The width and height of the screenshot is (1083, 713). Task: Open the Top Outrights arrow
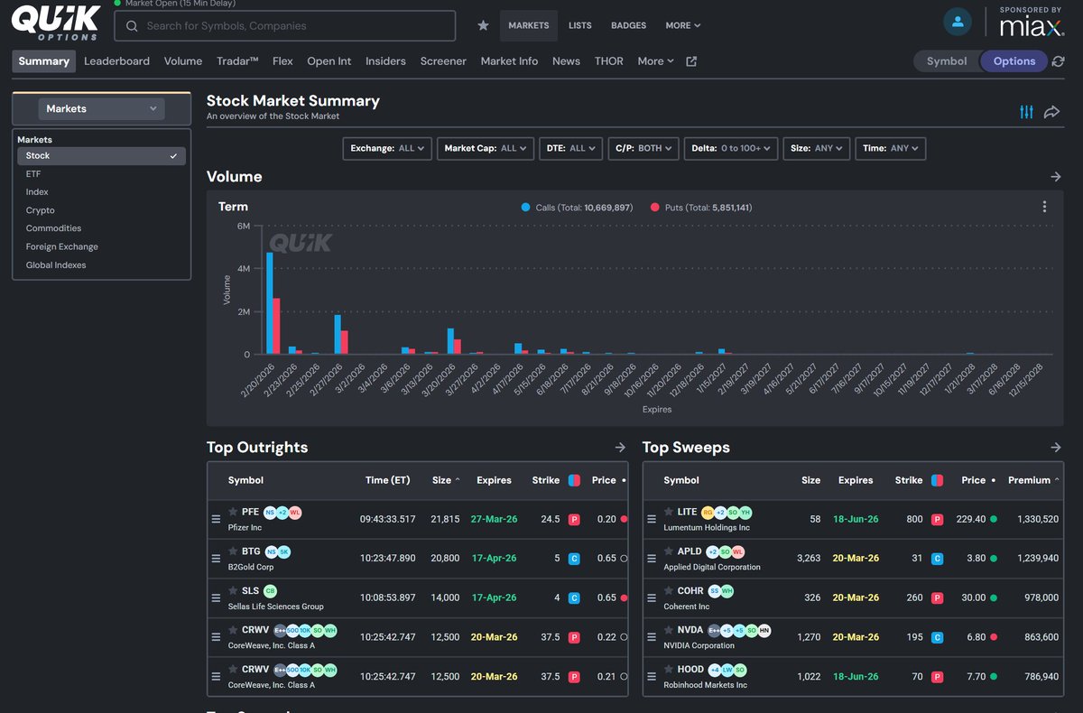pyautogui.click(x=620, y=448)
